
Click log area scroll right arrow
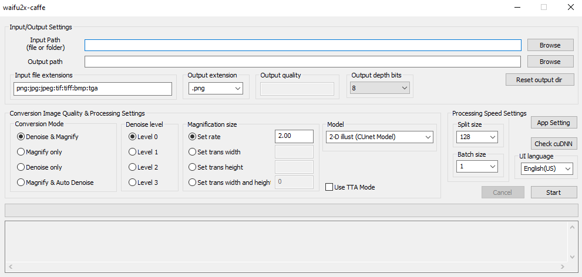click(x=563, y=266)
